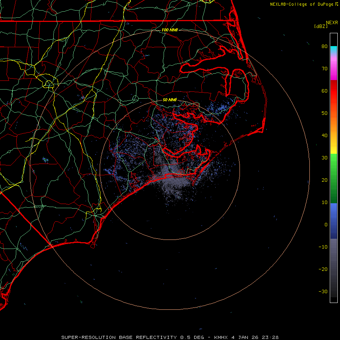Image resolution: width=340 pixels, height=340 pixels.
Task: Click the 70 value on dBZ scale
Action: (325, 68)
